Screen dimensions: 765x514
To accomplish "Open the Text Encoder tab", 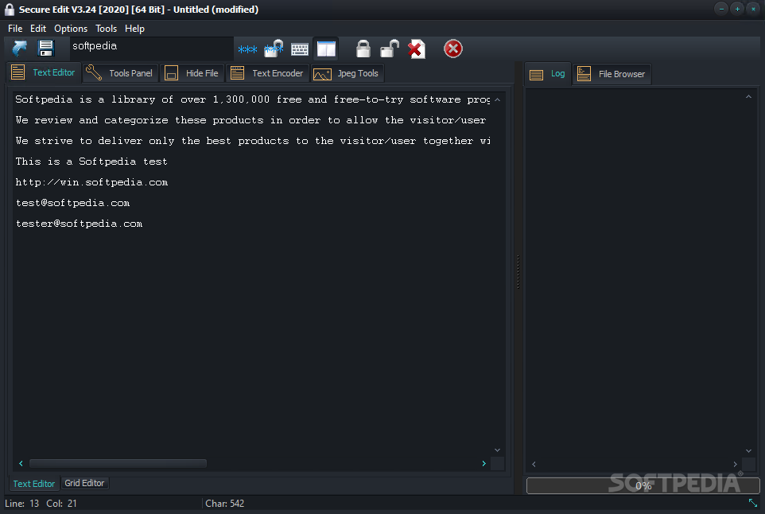I will click(x=267, y=73).
